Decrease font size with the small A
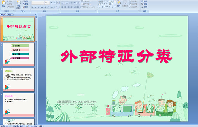This screenshot has width=198, height=127. tap(54, 3)
